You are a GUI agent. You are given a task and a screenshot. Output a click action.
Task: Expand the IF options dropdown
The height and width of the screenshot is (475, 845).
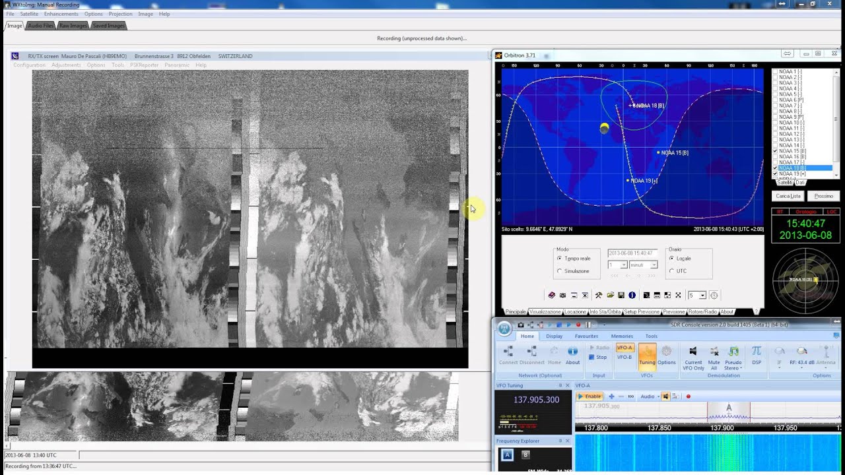point(780,367)
